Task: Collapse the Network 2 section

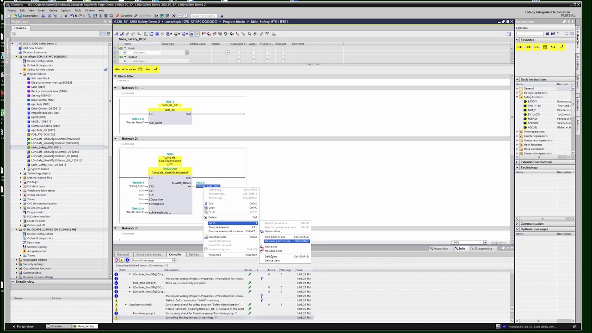Action: 116,139
